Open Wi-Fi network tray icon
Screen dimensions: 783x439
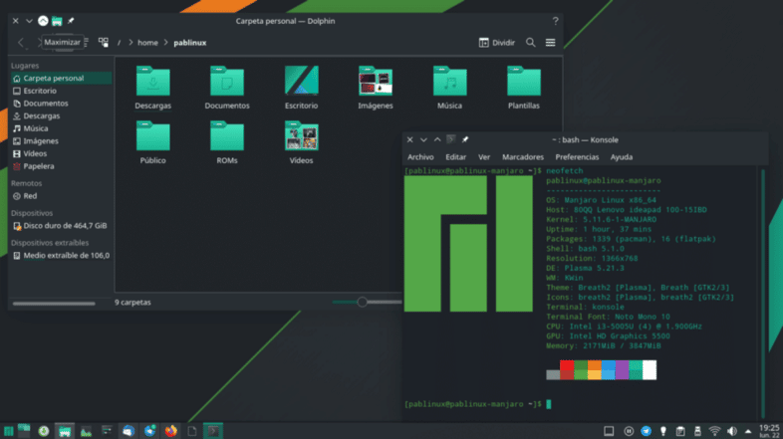pyautogui.click(x=714, y=431)
